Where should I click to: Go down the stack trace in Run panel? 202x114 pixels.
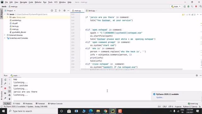click(9, 84)
